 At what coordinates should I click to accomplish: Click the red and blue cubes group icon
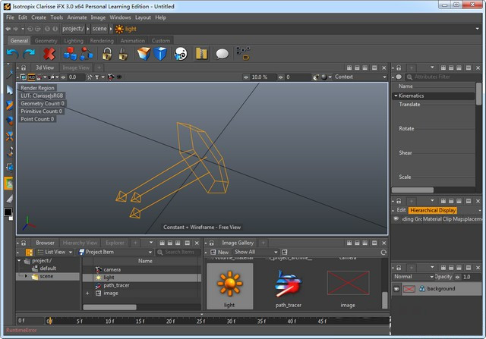click(70, 54)
